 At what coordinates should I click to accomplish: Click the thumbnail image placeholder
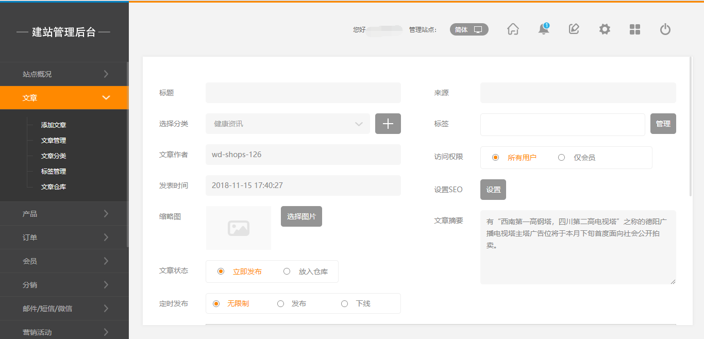[238, 228]
